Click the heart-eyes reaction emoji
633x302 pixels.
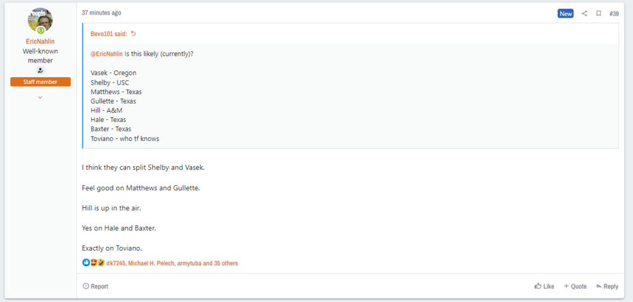pos(94,263)
